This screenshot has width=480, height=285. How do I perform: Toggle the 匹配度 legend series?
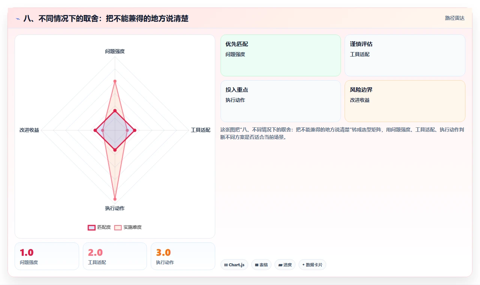pyautogui.click(x=99, y=227)
